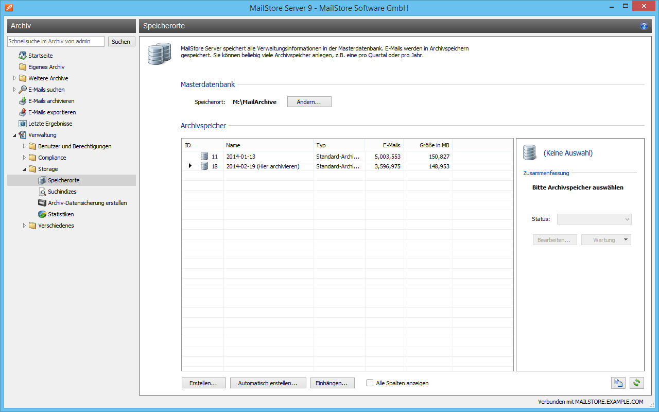This screenshot has width=659, height=412.
Task: Click the MailStore app icon in title bar
Action: click(x=9, y=8)
